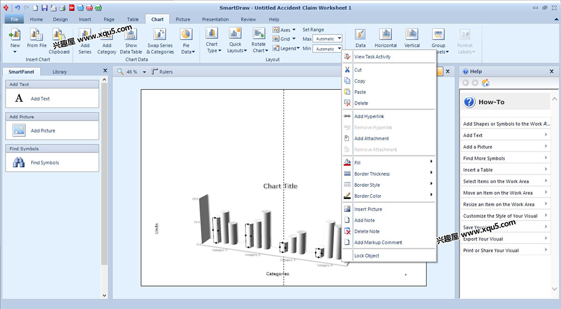Open the File tab
The height and width of the screenshot is (309, 561).
coord(14,19)
